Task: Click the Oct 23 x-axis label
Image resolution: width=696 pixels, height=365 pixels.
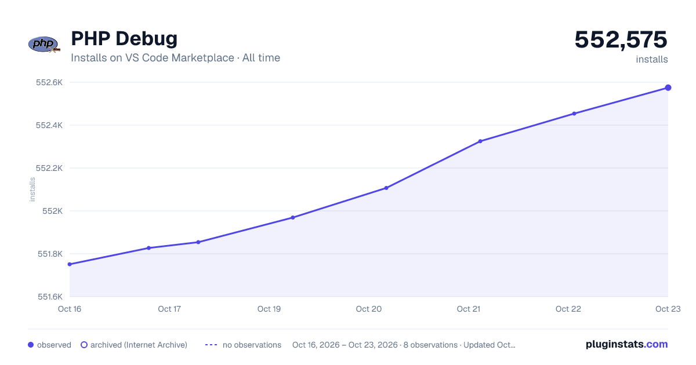Action: click(x=667, y=309)
